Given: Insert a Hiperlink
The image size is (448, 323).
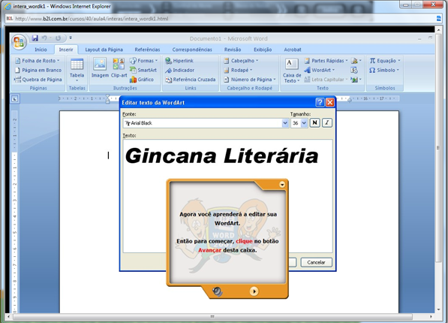Looking at the screenshot, I should pos(179,61).
